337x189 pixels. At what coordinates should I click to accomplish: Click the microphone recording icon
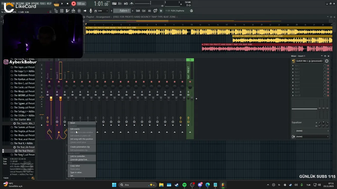91,11
